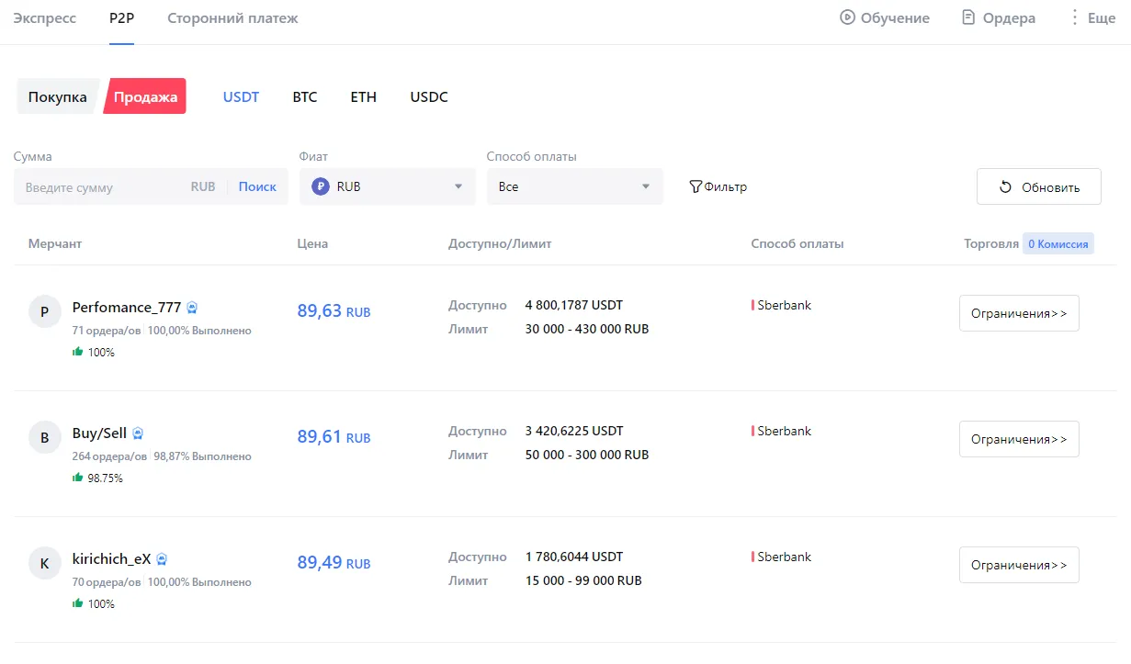Open the Обучение tutorial play icon
The height and width of the screenshot is (664, 1131).
[x=846, y=17]
